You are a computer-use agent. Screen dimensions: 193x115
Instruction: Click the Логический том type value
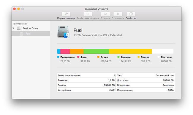click(x=164, y=75)
